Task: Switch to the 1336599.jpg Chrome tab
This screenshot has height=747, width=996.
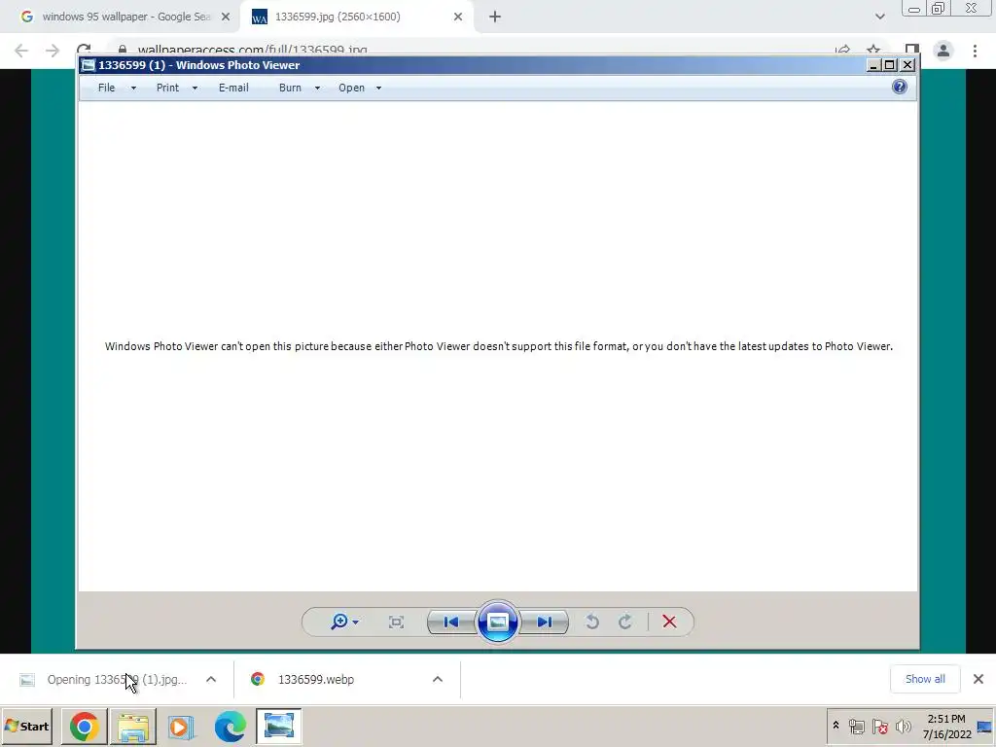Action: coord(356,17)
